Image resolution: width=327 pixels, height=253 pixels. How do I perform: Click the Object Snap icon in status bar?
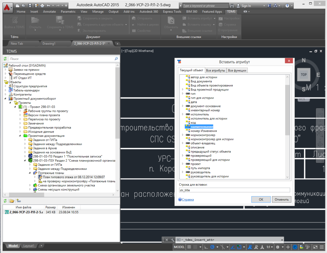pyautogui.click(x=239, y=247)
